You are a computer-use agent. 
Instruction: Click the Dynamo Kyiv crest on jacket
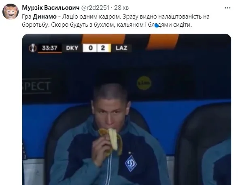(x=131, y=164)
